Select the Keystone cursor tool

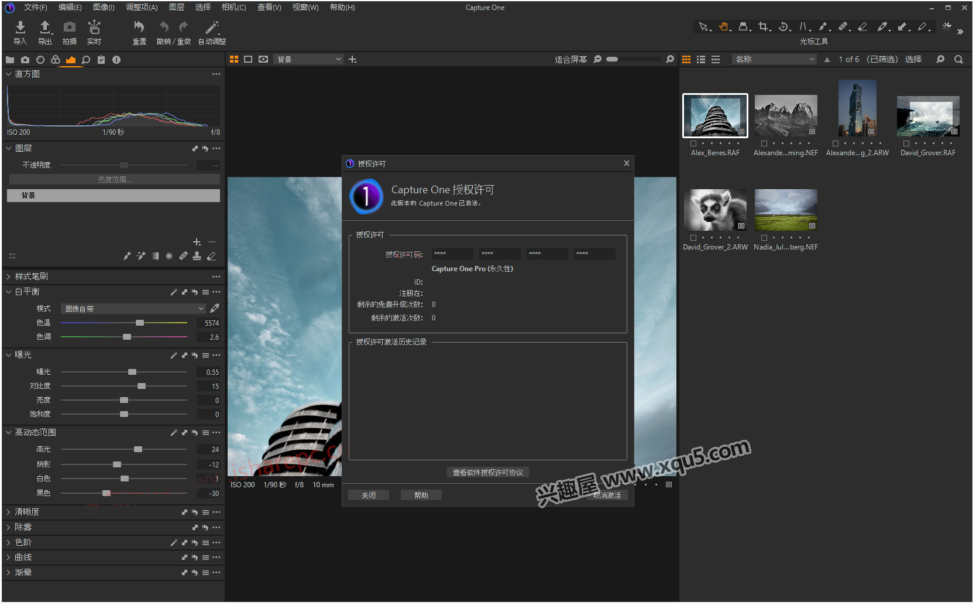point(804,27)
